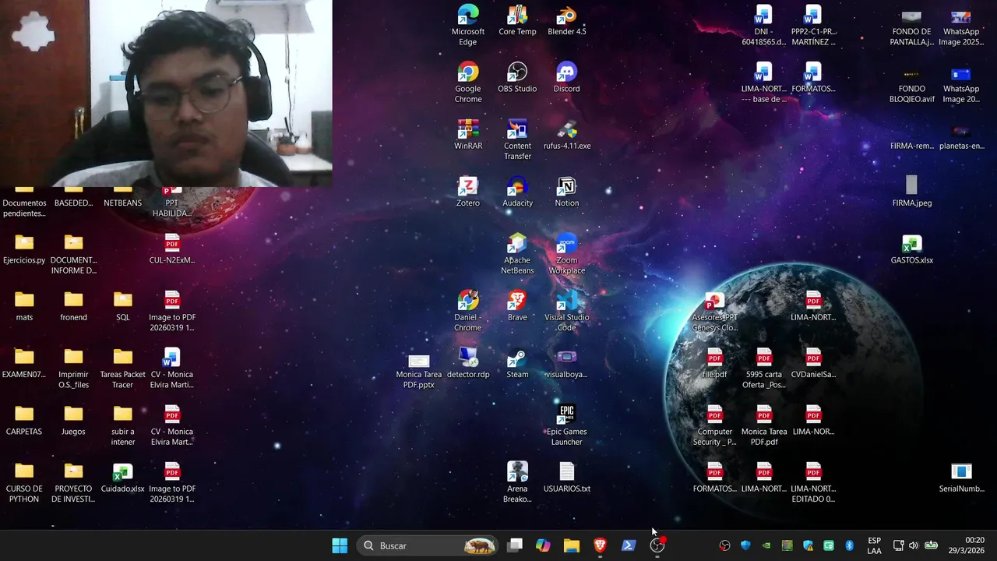The height and width of the screenshot is (561, 997).
Task: Open Google Chrome desktop shortcut
Action: 468,82
